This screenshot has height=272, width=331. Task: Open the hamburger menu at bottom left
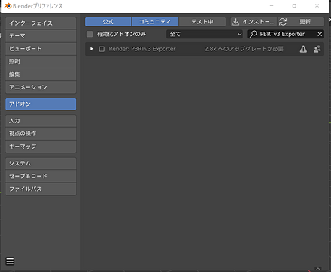point(10,261)
